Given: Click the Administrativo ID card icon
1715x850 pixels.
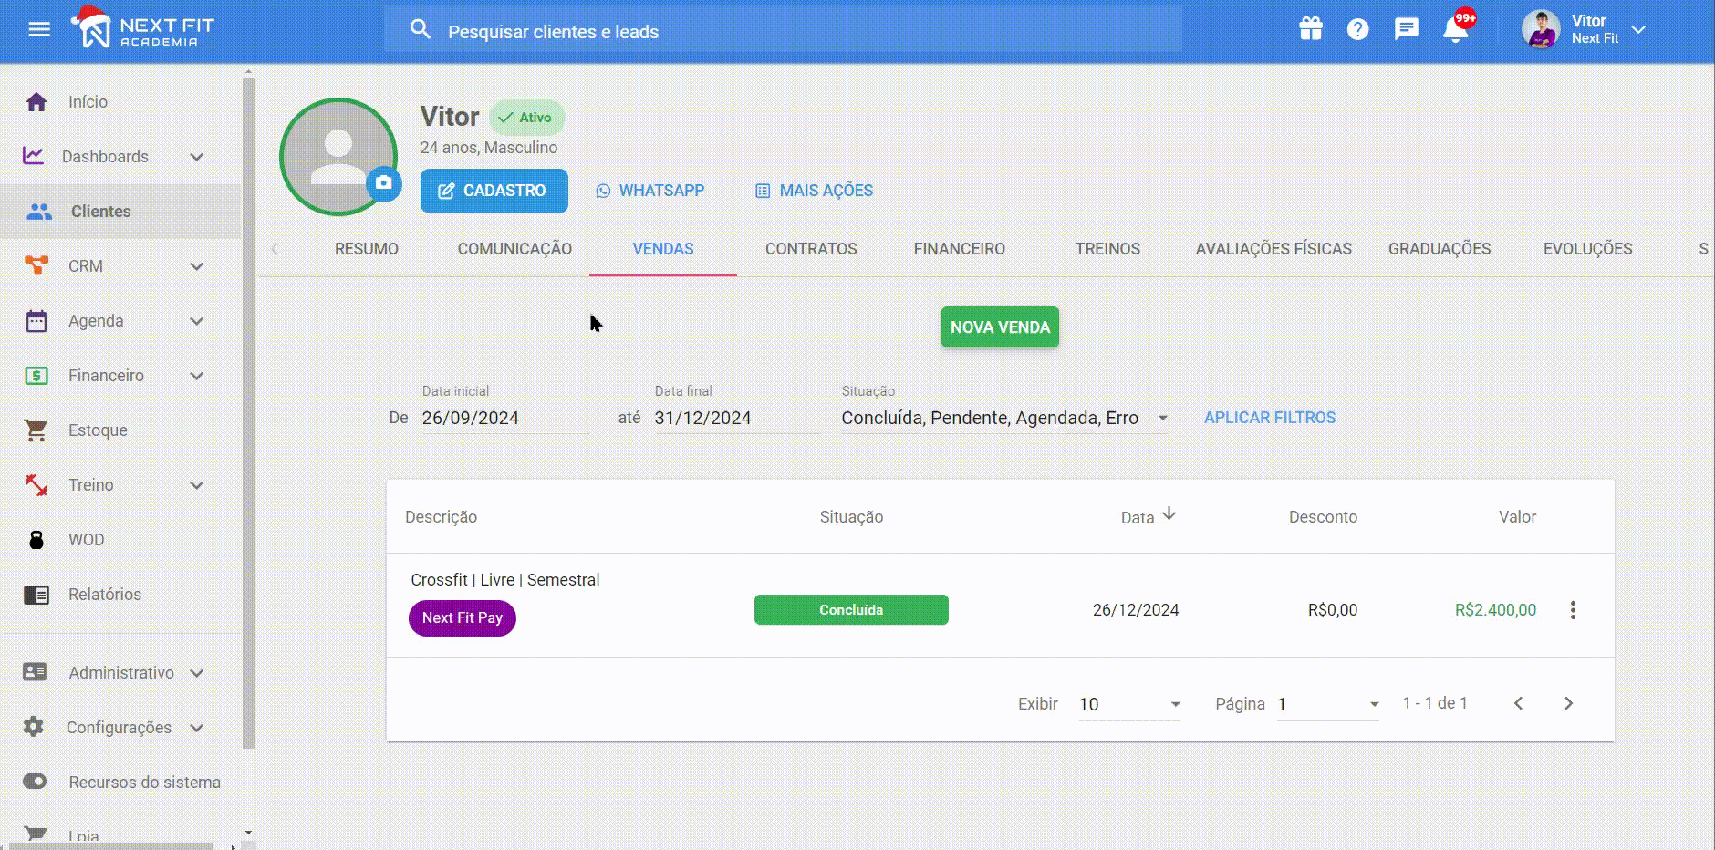Looking at the screenshot, I should tap(35, 672).
